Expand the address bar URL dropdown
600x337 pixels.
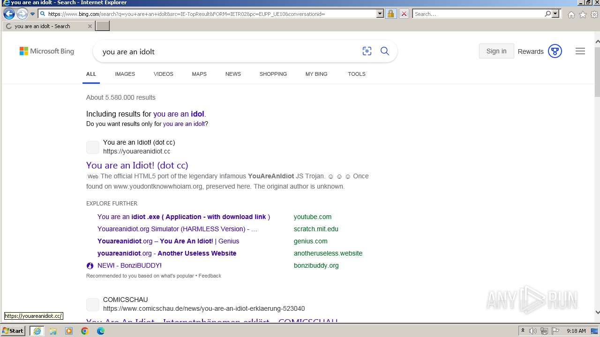tap(380, 14)
